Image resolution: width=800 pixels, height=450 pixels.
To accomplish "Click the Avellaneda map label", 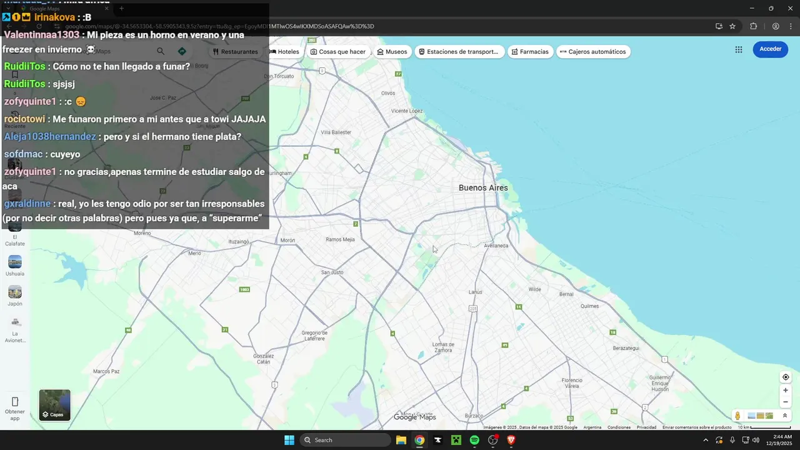I will (496, 246).
